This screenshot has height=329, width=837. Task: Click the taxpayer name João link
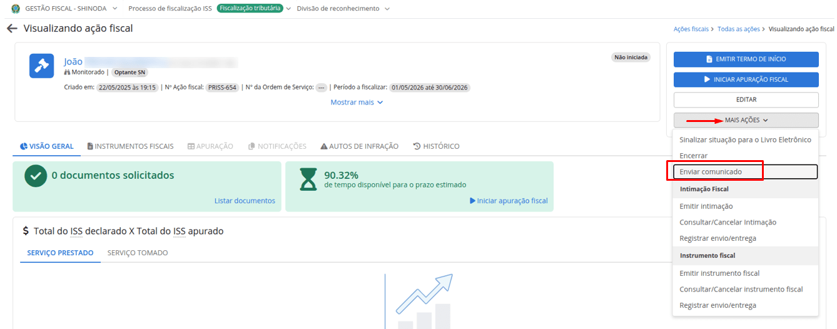[73, 61]
